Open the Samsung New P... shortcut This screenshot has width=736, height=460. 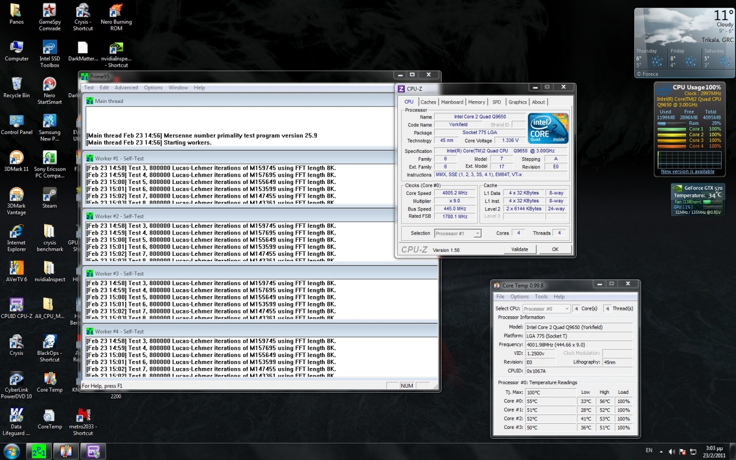point(49,127)
